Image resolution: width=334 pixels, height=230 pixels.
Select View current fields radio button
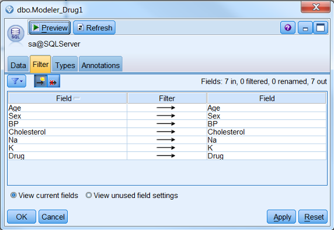pos(13,195)
